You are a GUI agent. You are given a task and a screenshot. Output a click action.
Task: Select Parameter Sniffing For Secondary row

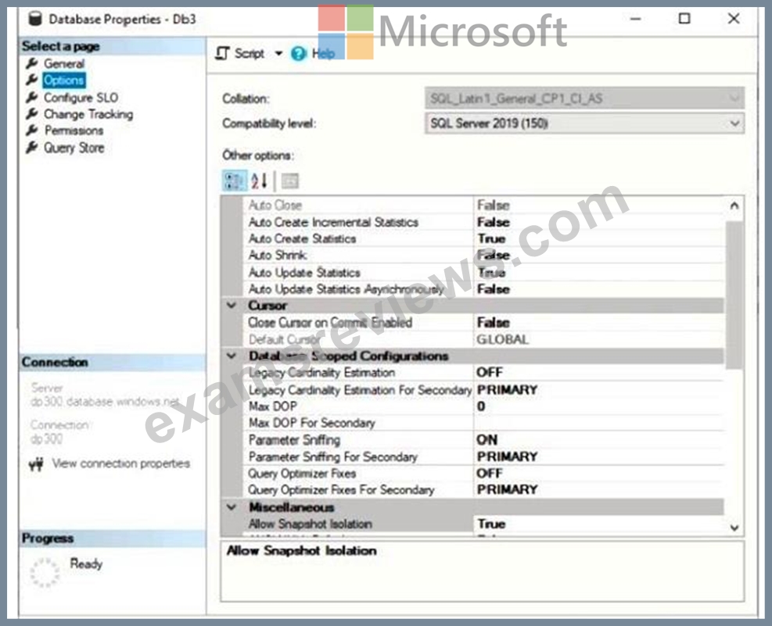[x=484, y=457]
